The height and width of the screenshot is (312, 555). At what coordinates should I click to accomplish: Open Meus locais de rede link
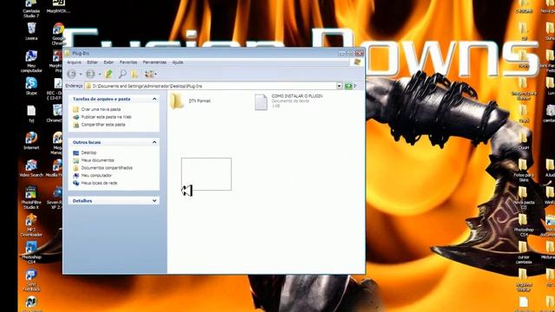[x=99, y=183]
